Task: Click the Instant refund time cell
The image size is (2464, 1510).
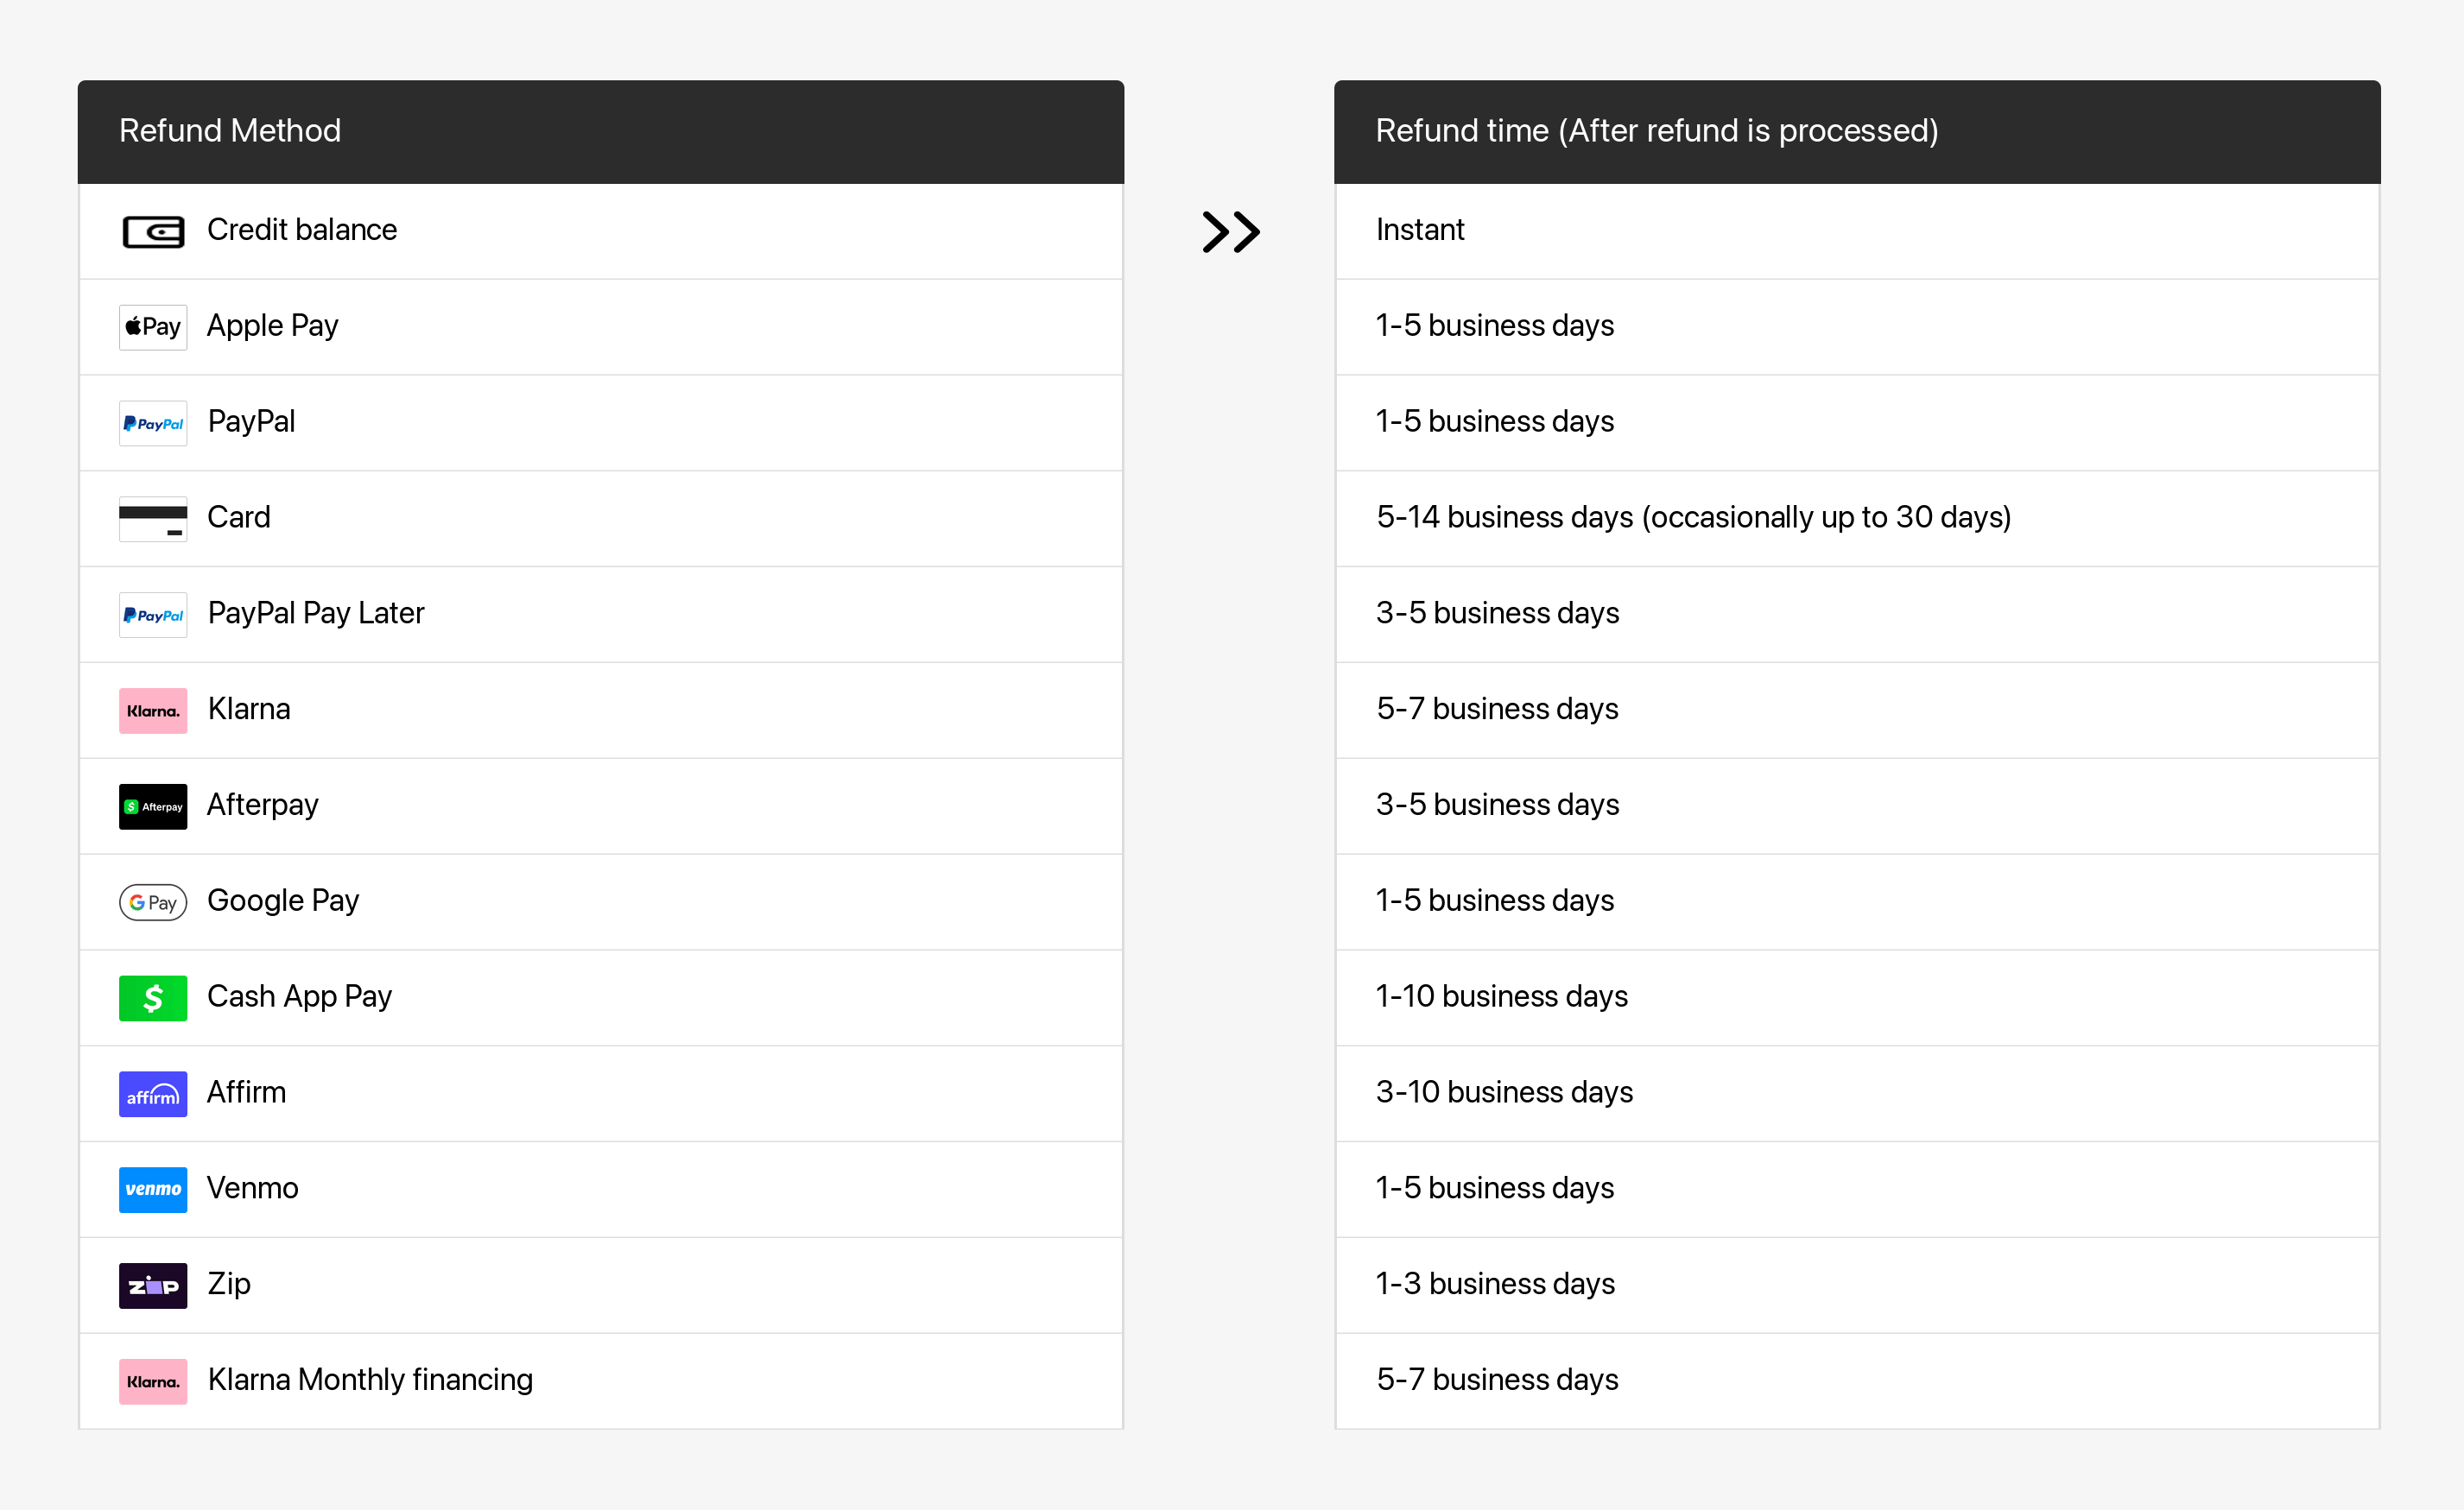Action: click(x=1857, y=231)
